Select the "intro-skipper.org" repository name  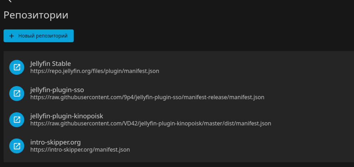pos(56,142)
